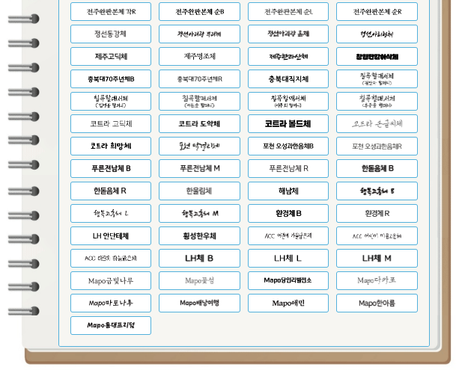This screenshot has height=370, width=459.
Task: Open the 푸른전남체 R font
Action: point(288,168)
